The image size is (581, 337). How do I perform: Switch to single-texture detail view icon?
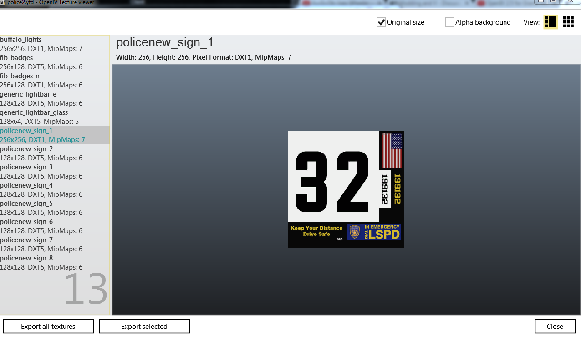tap(550, 22)
